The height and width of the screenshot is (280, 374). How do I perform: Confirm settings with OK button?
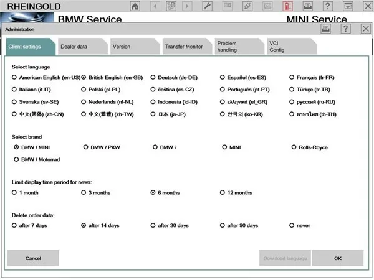tap(338, 258)
